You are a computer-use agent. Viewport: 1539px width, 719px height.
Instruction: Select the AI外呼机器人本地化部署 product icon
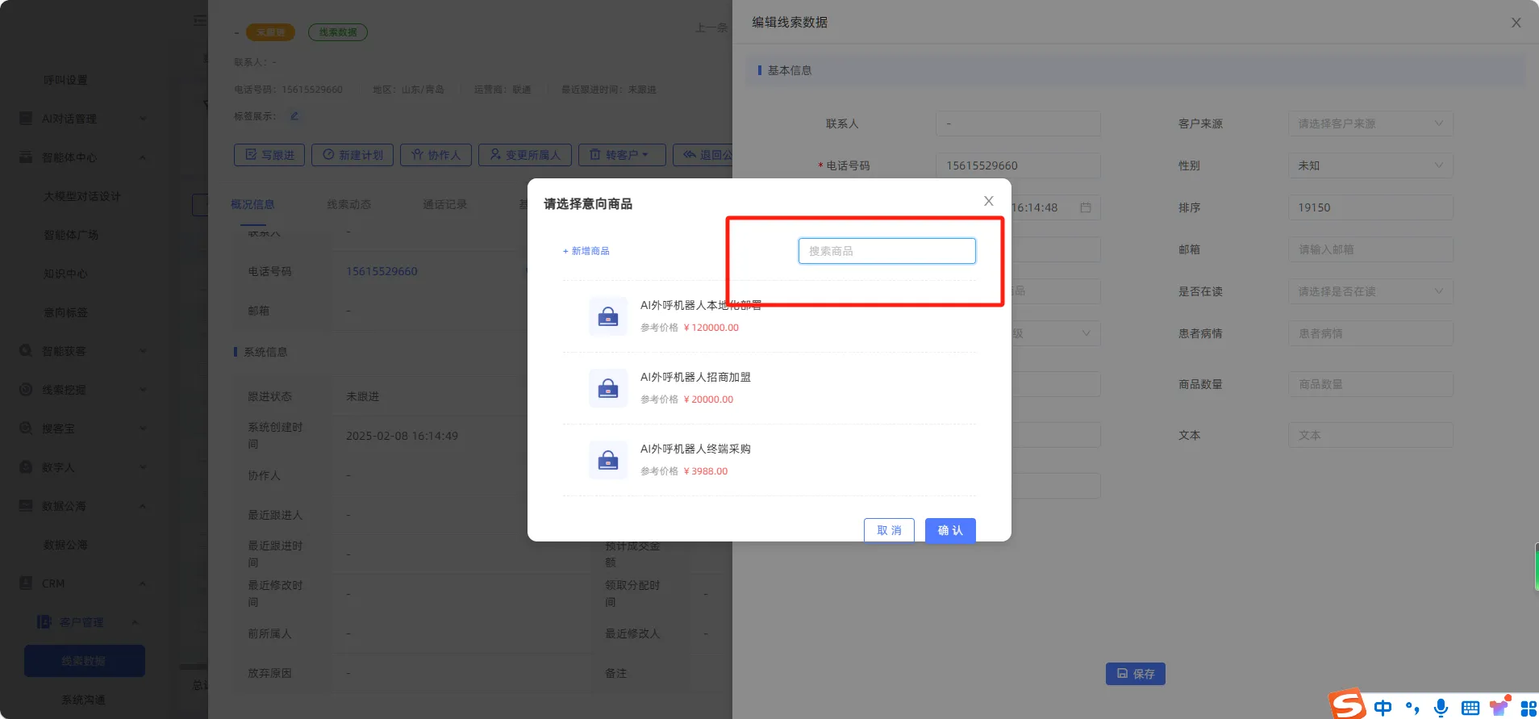(x=608, y=316)
